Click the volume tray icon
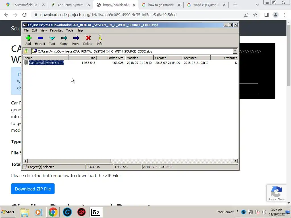291x218 pixels. [264, 212]
